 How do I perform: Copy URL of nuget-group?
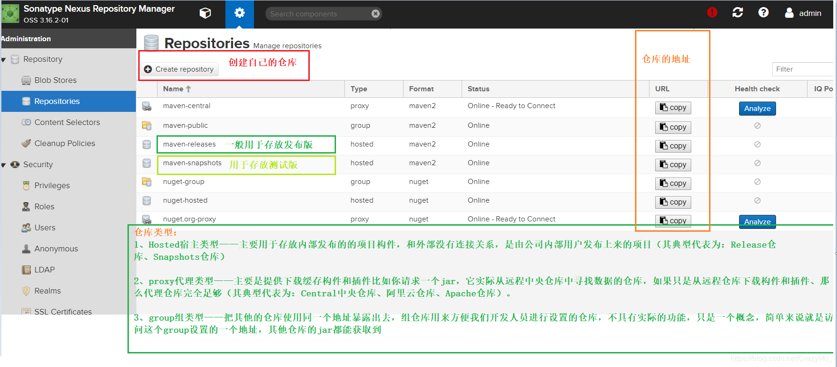(673, 183)
